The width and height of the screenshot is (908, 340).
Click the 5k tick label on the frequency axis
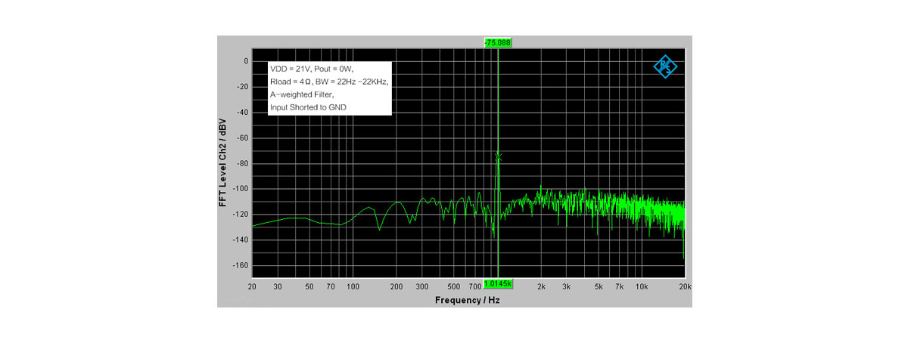(x=599, y=288)
